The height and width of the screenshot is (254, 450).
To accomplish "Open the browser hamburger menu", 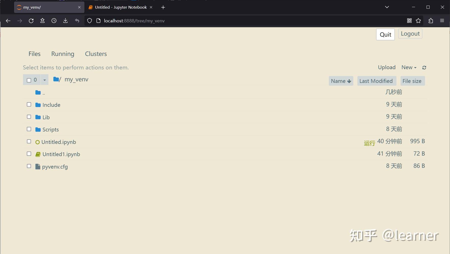I will pos(442,21).
